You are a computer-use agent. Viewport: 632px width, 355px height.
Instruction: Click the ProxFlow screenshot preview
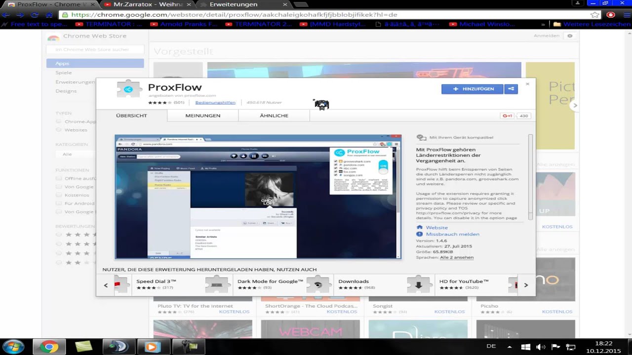(258, 197)
